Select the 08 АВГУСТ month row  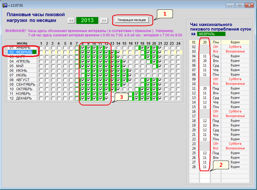click(23, 80)
